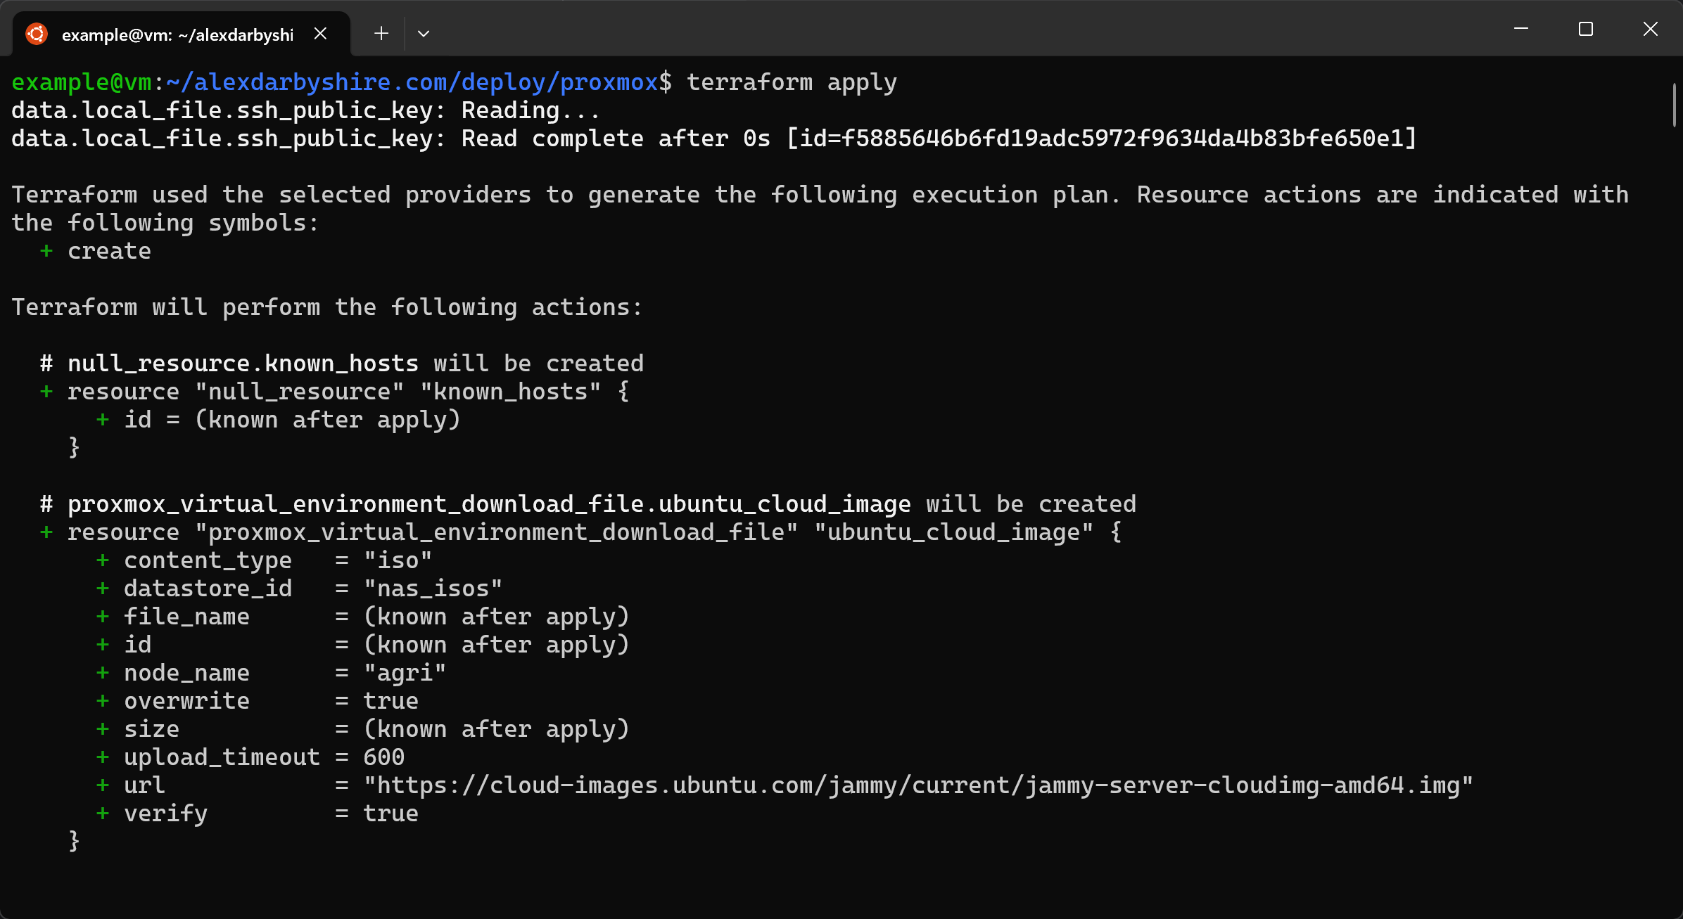
Task: Click the Ubuntu icon in the tab
Action: [x=36, y=34]
